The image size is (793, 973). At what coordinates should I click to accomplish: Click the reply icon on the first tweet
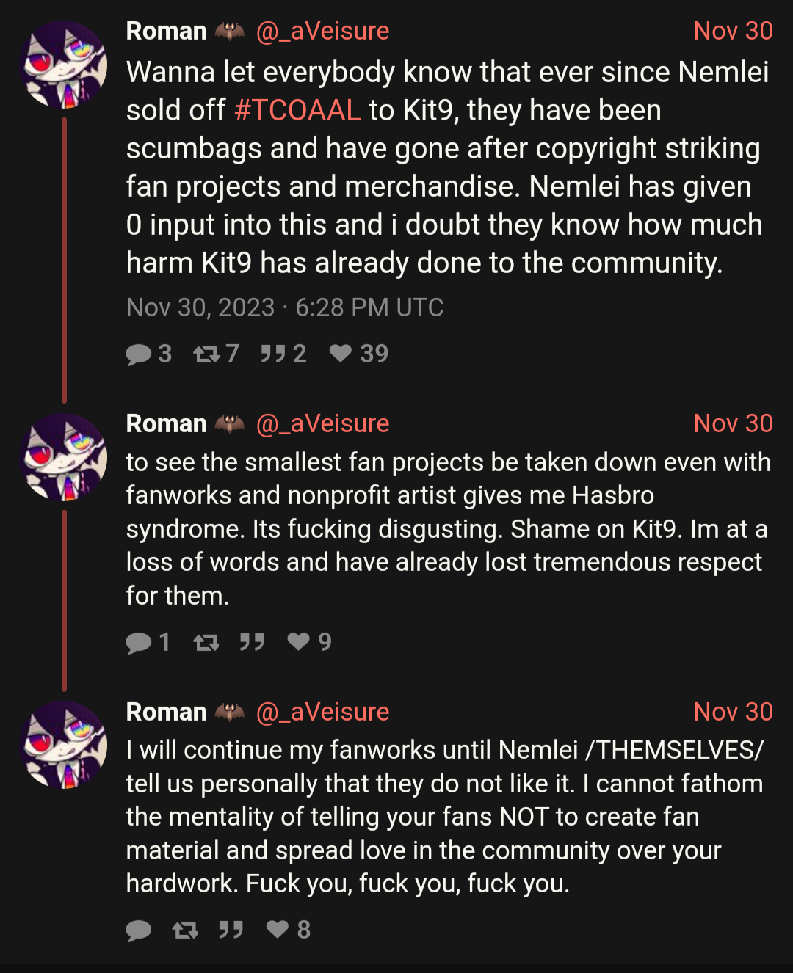pyautogui.click(x=139, y=354)
